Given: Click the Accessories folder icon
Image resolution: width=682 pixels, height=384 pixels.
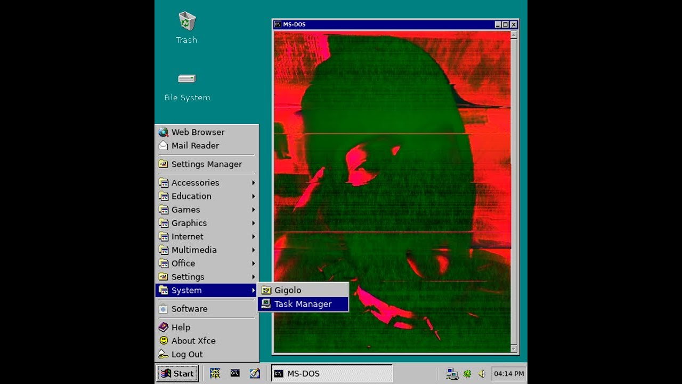Looking at the screenshot, I should (164, 182).
